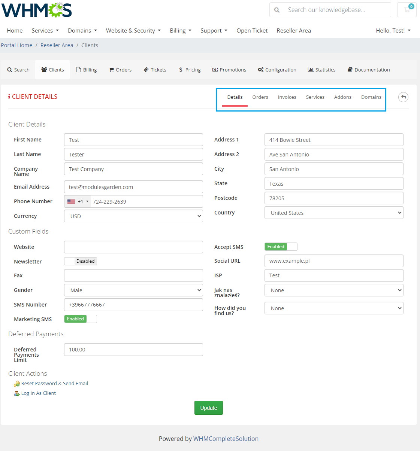Expand the Support menu
This screenshot has width=420, height=451.
coord(214,31)
